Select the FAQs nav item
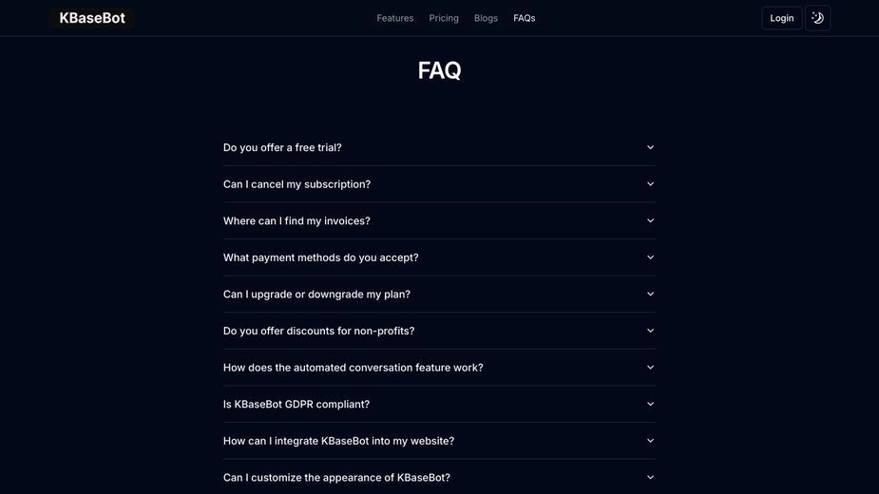879x494 pixels. pyautogui.click(x=525, y=18)
